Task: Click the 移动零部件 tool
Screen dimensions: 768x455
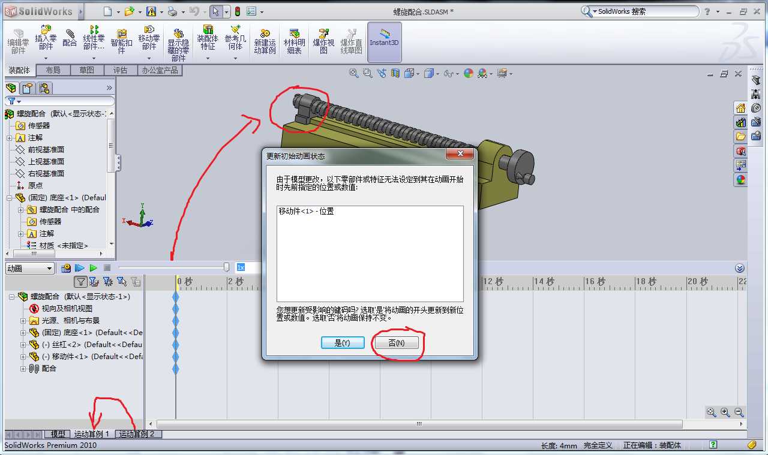Action: coord(149,37)
